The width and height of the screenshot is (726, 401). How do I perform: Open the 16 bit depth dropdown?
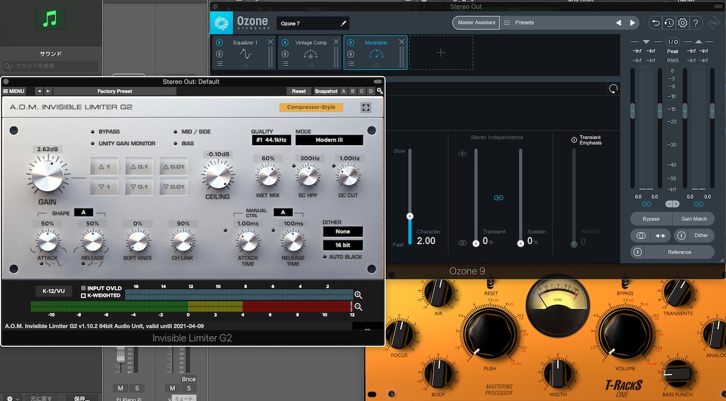coord(343,245)
